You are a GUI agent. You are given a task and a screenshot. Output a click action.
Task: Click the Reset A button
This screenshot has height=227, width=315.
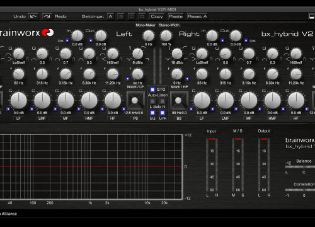[197, 16]
